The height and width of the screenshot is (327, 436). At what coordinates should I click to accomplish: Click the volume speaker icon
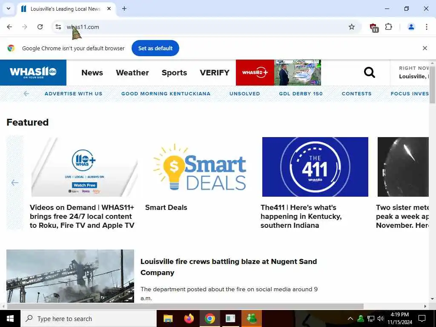pyautogui.click(x=380, y=318)
